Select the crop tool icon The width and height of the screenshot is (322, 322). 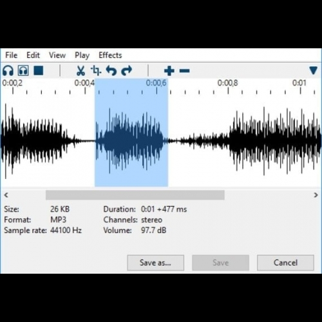coord(96,71)
